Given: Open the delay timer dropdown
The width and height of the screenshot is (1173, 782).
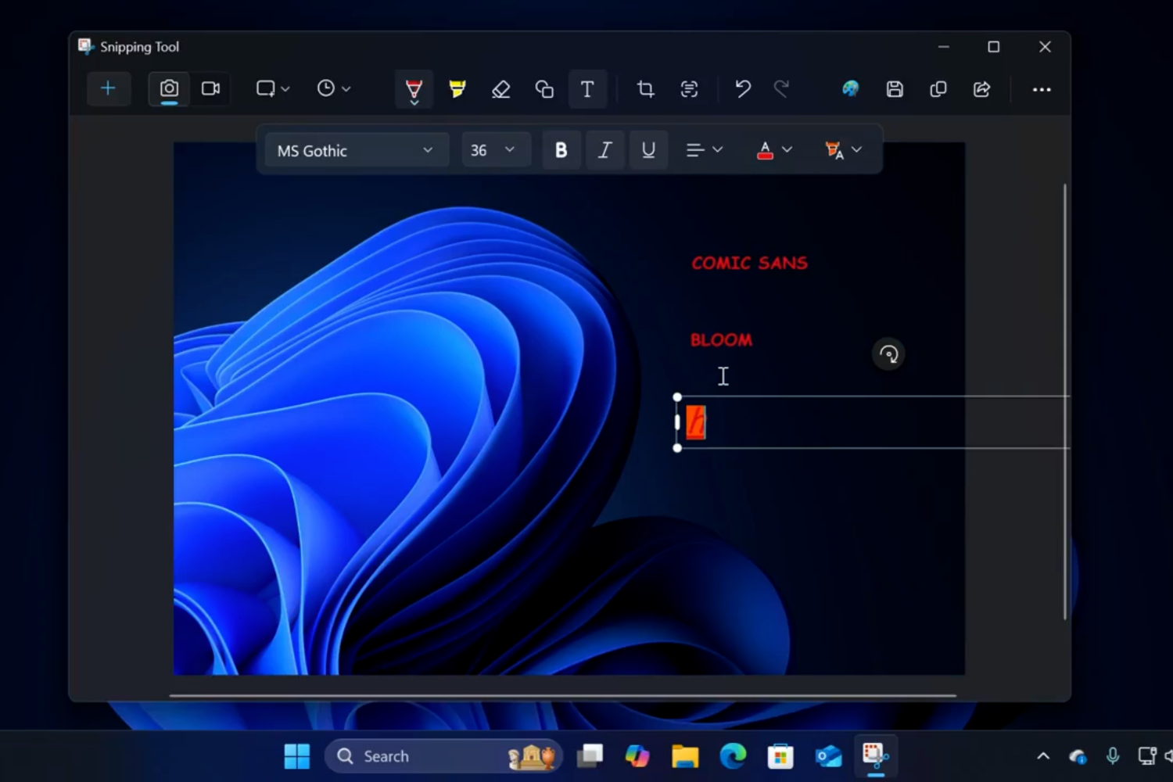Looking at the screenshot, I should pos(334,88).
